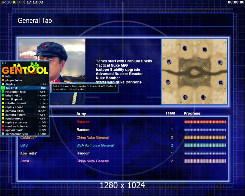Click the 37.5° camera pitch value
Image resolution: width=245 pixels, height=196 pixels.
(x=42, y=111)
